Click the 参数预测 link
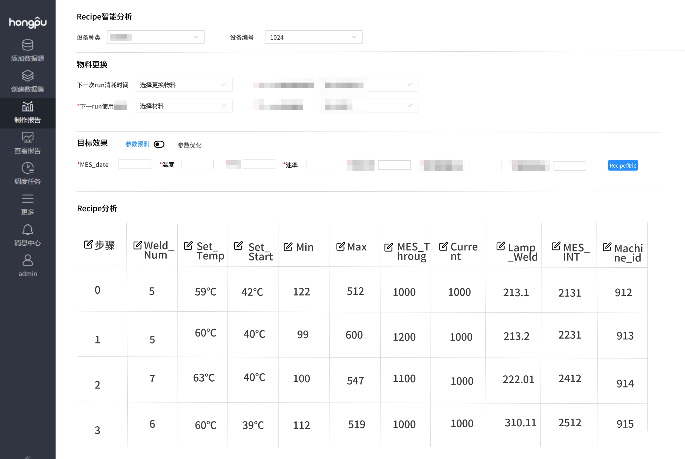The image size is (685, 459). (137, 144)
